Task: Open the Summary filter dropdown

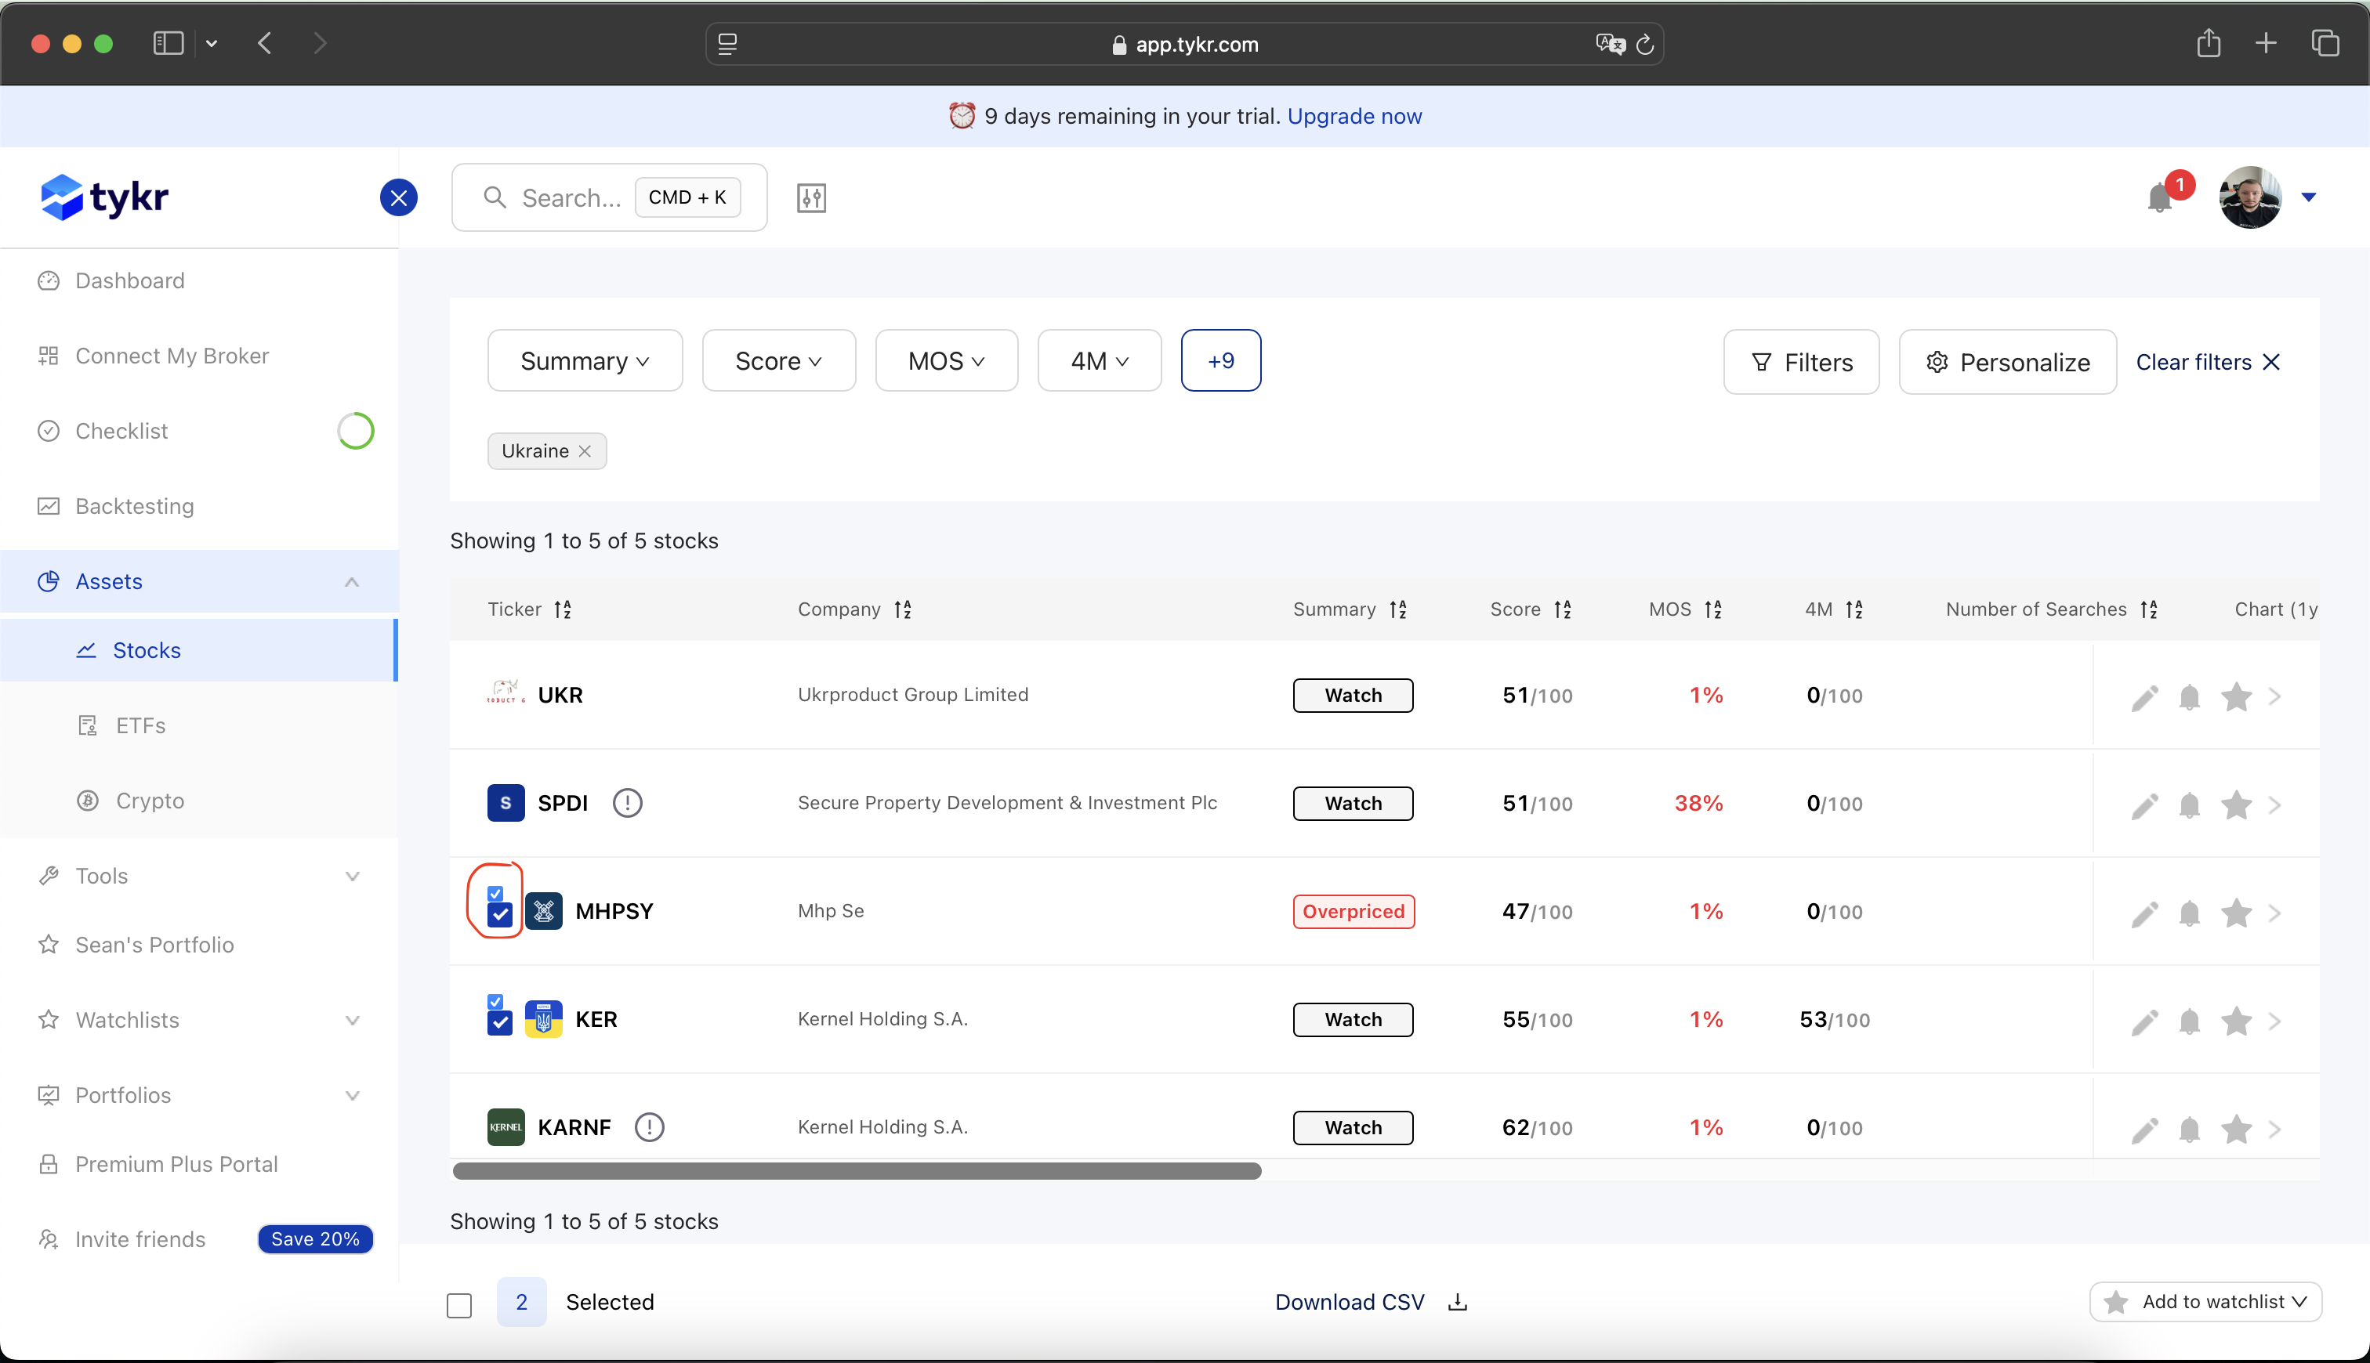Action: pos(585,360)
